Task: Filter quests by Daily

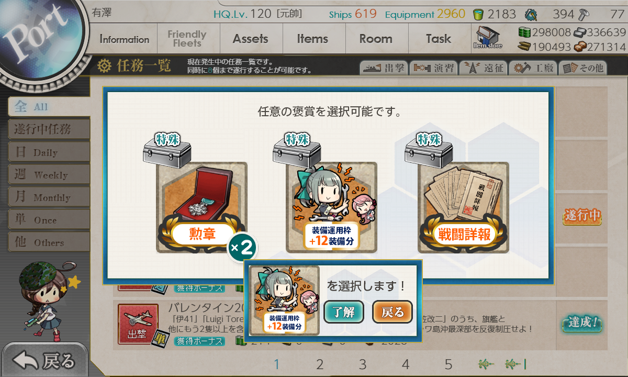Action: coord(49,152)
